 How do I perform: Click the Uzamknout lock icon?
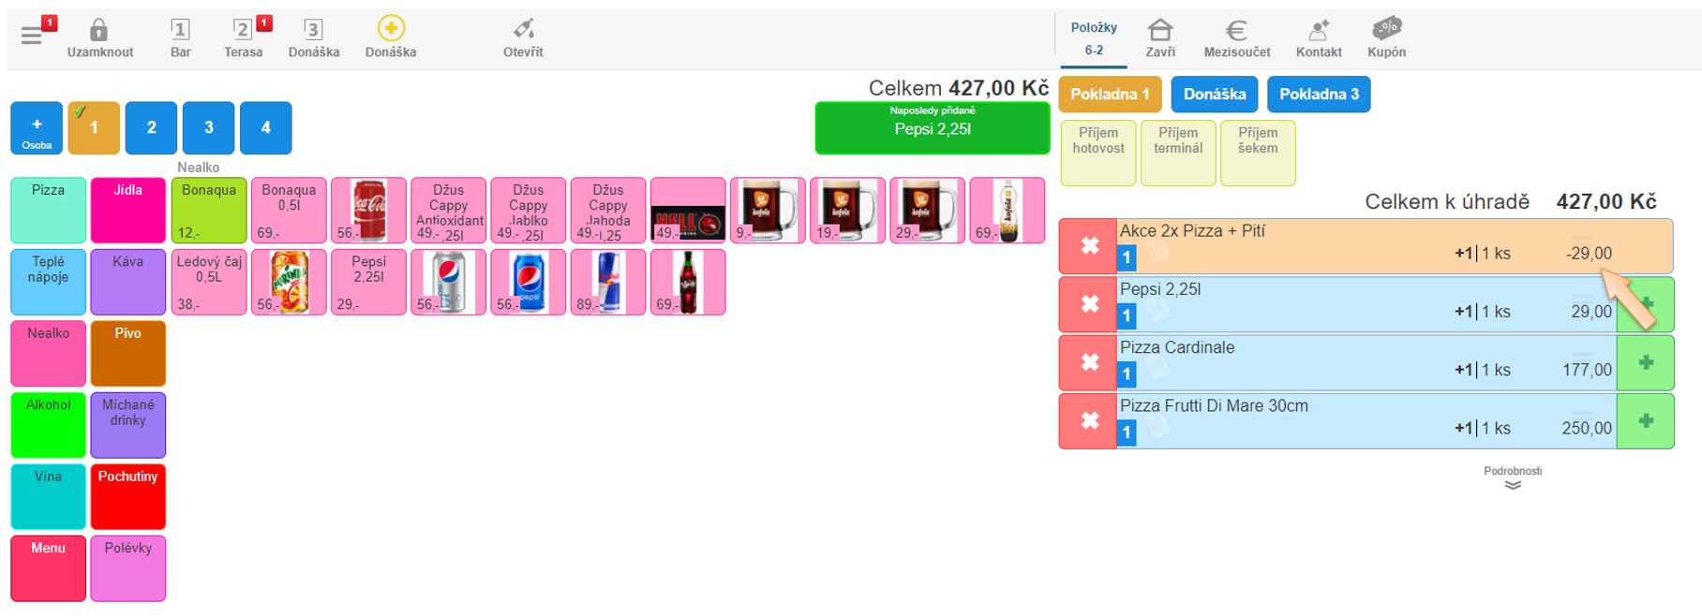click(x=99, y=31)
